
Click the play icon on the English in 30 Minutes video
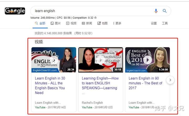click(x=54, y=60)
